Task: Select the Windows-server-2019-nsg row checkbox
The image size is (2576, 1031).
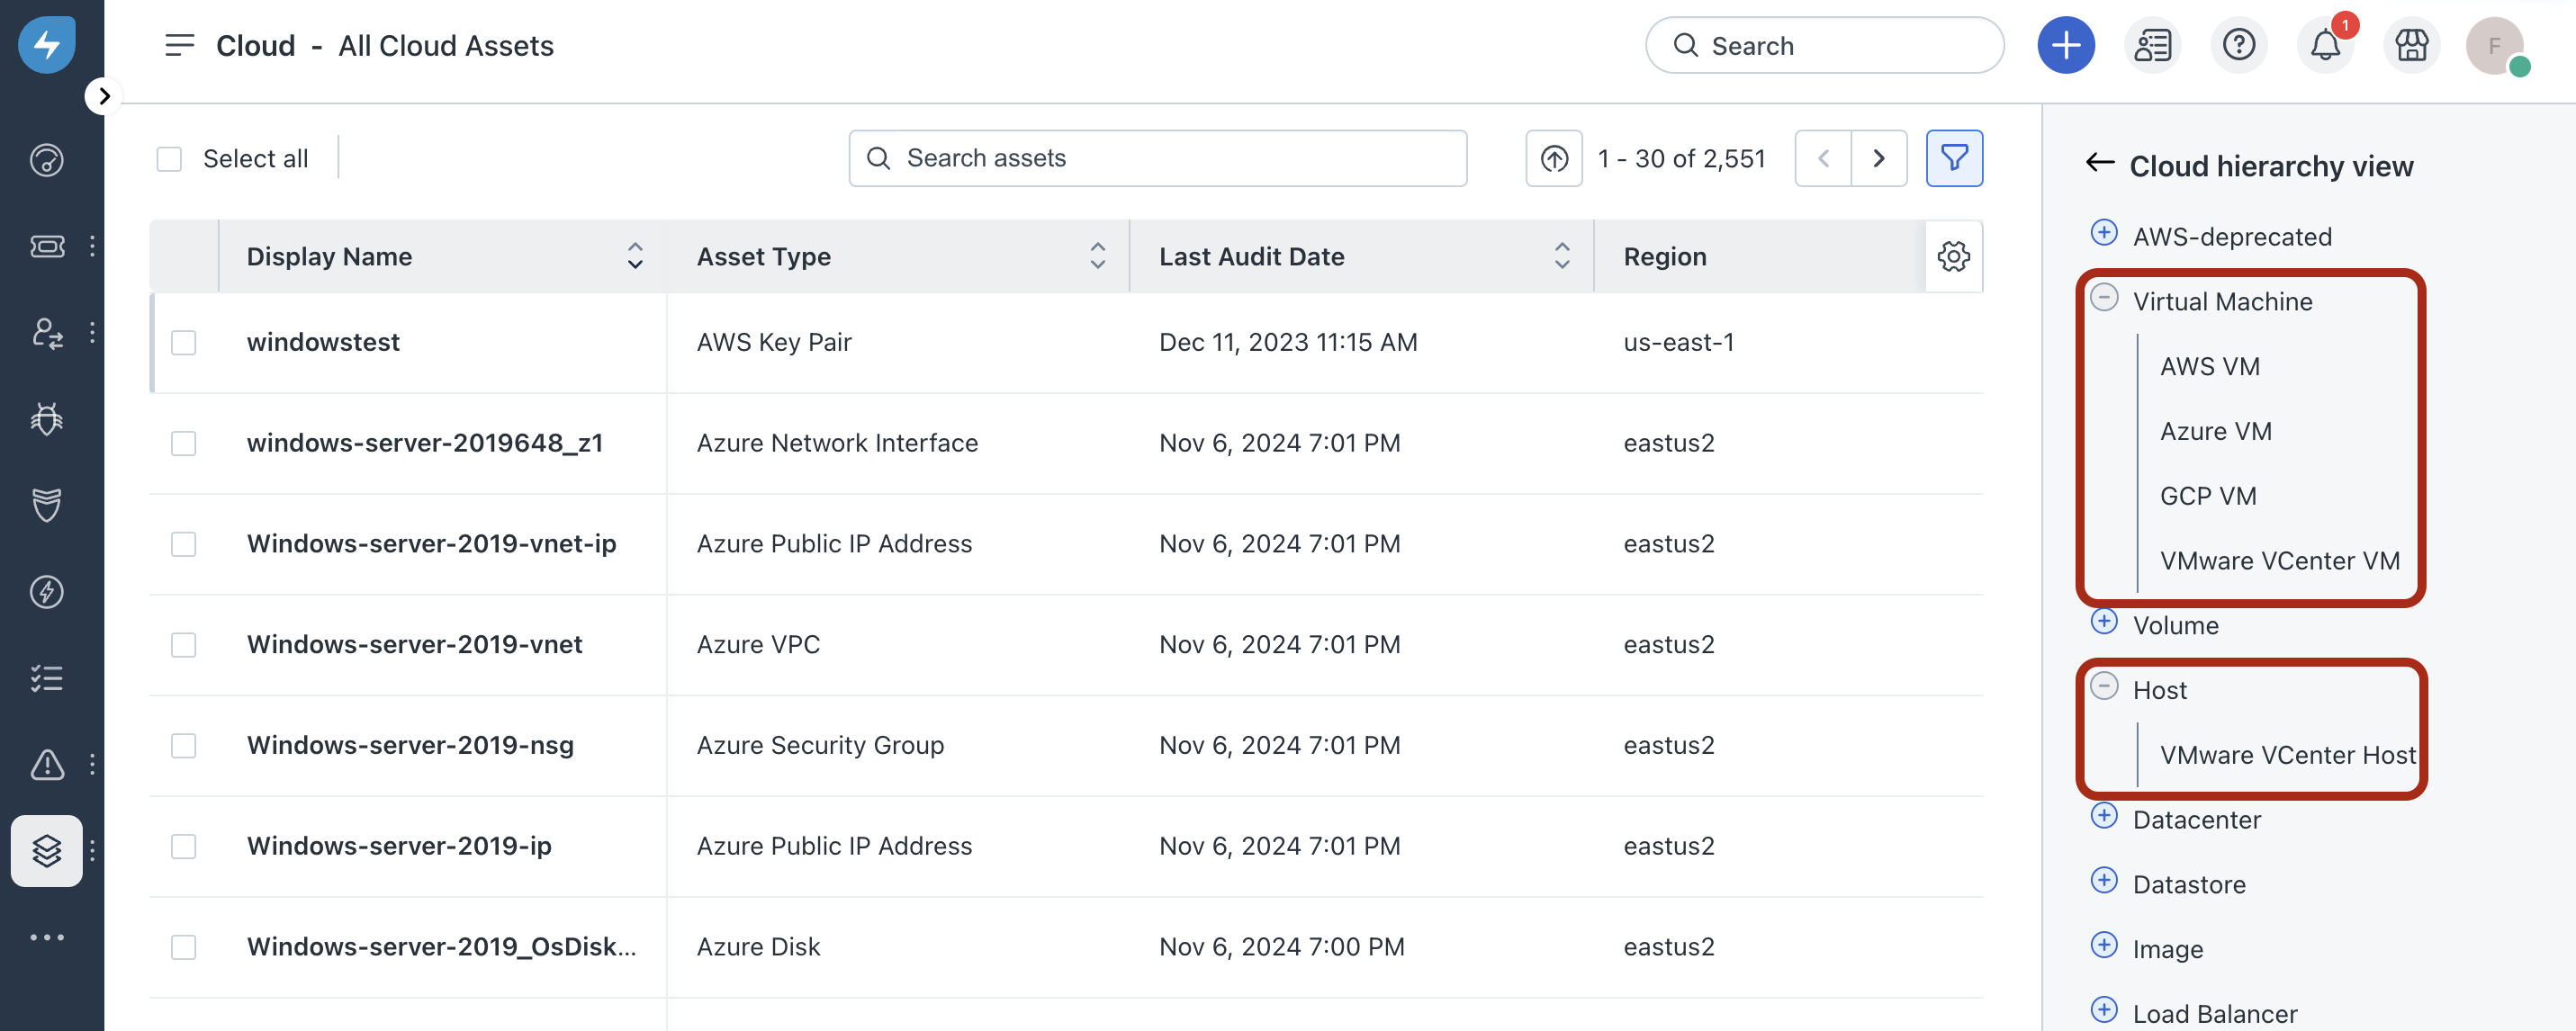Action: (183, 745)
